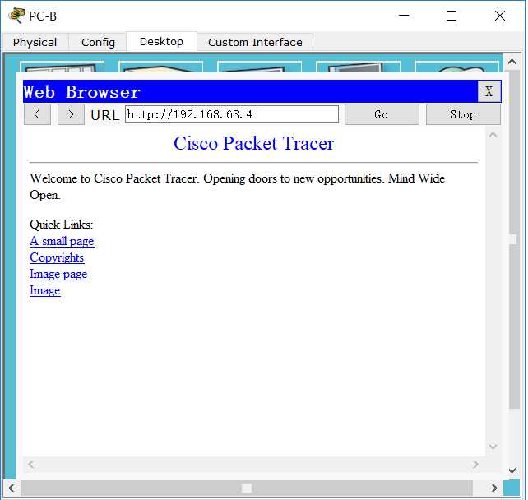Click the desktop panel scroll-left arrow

coord(12,488)
